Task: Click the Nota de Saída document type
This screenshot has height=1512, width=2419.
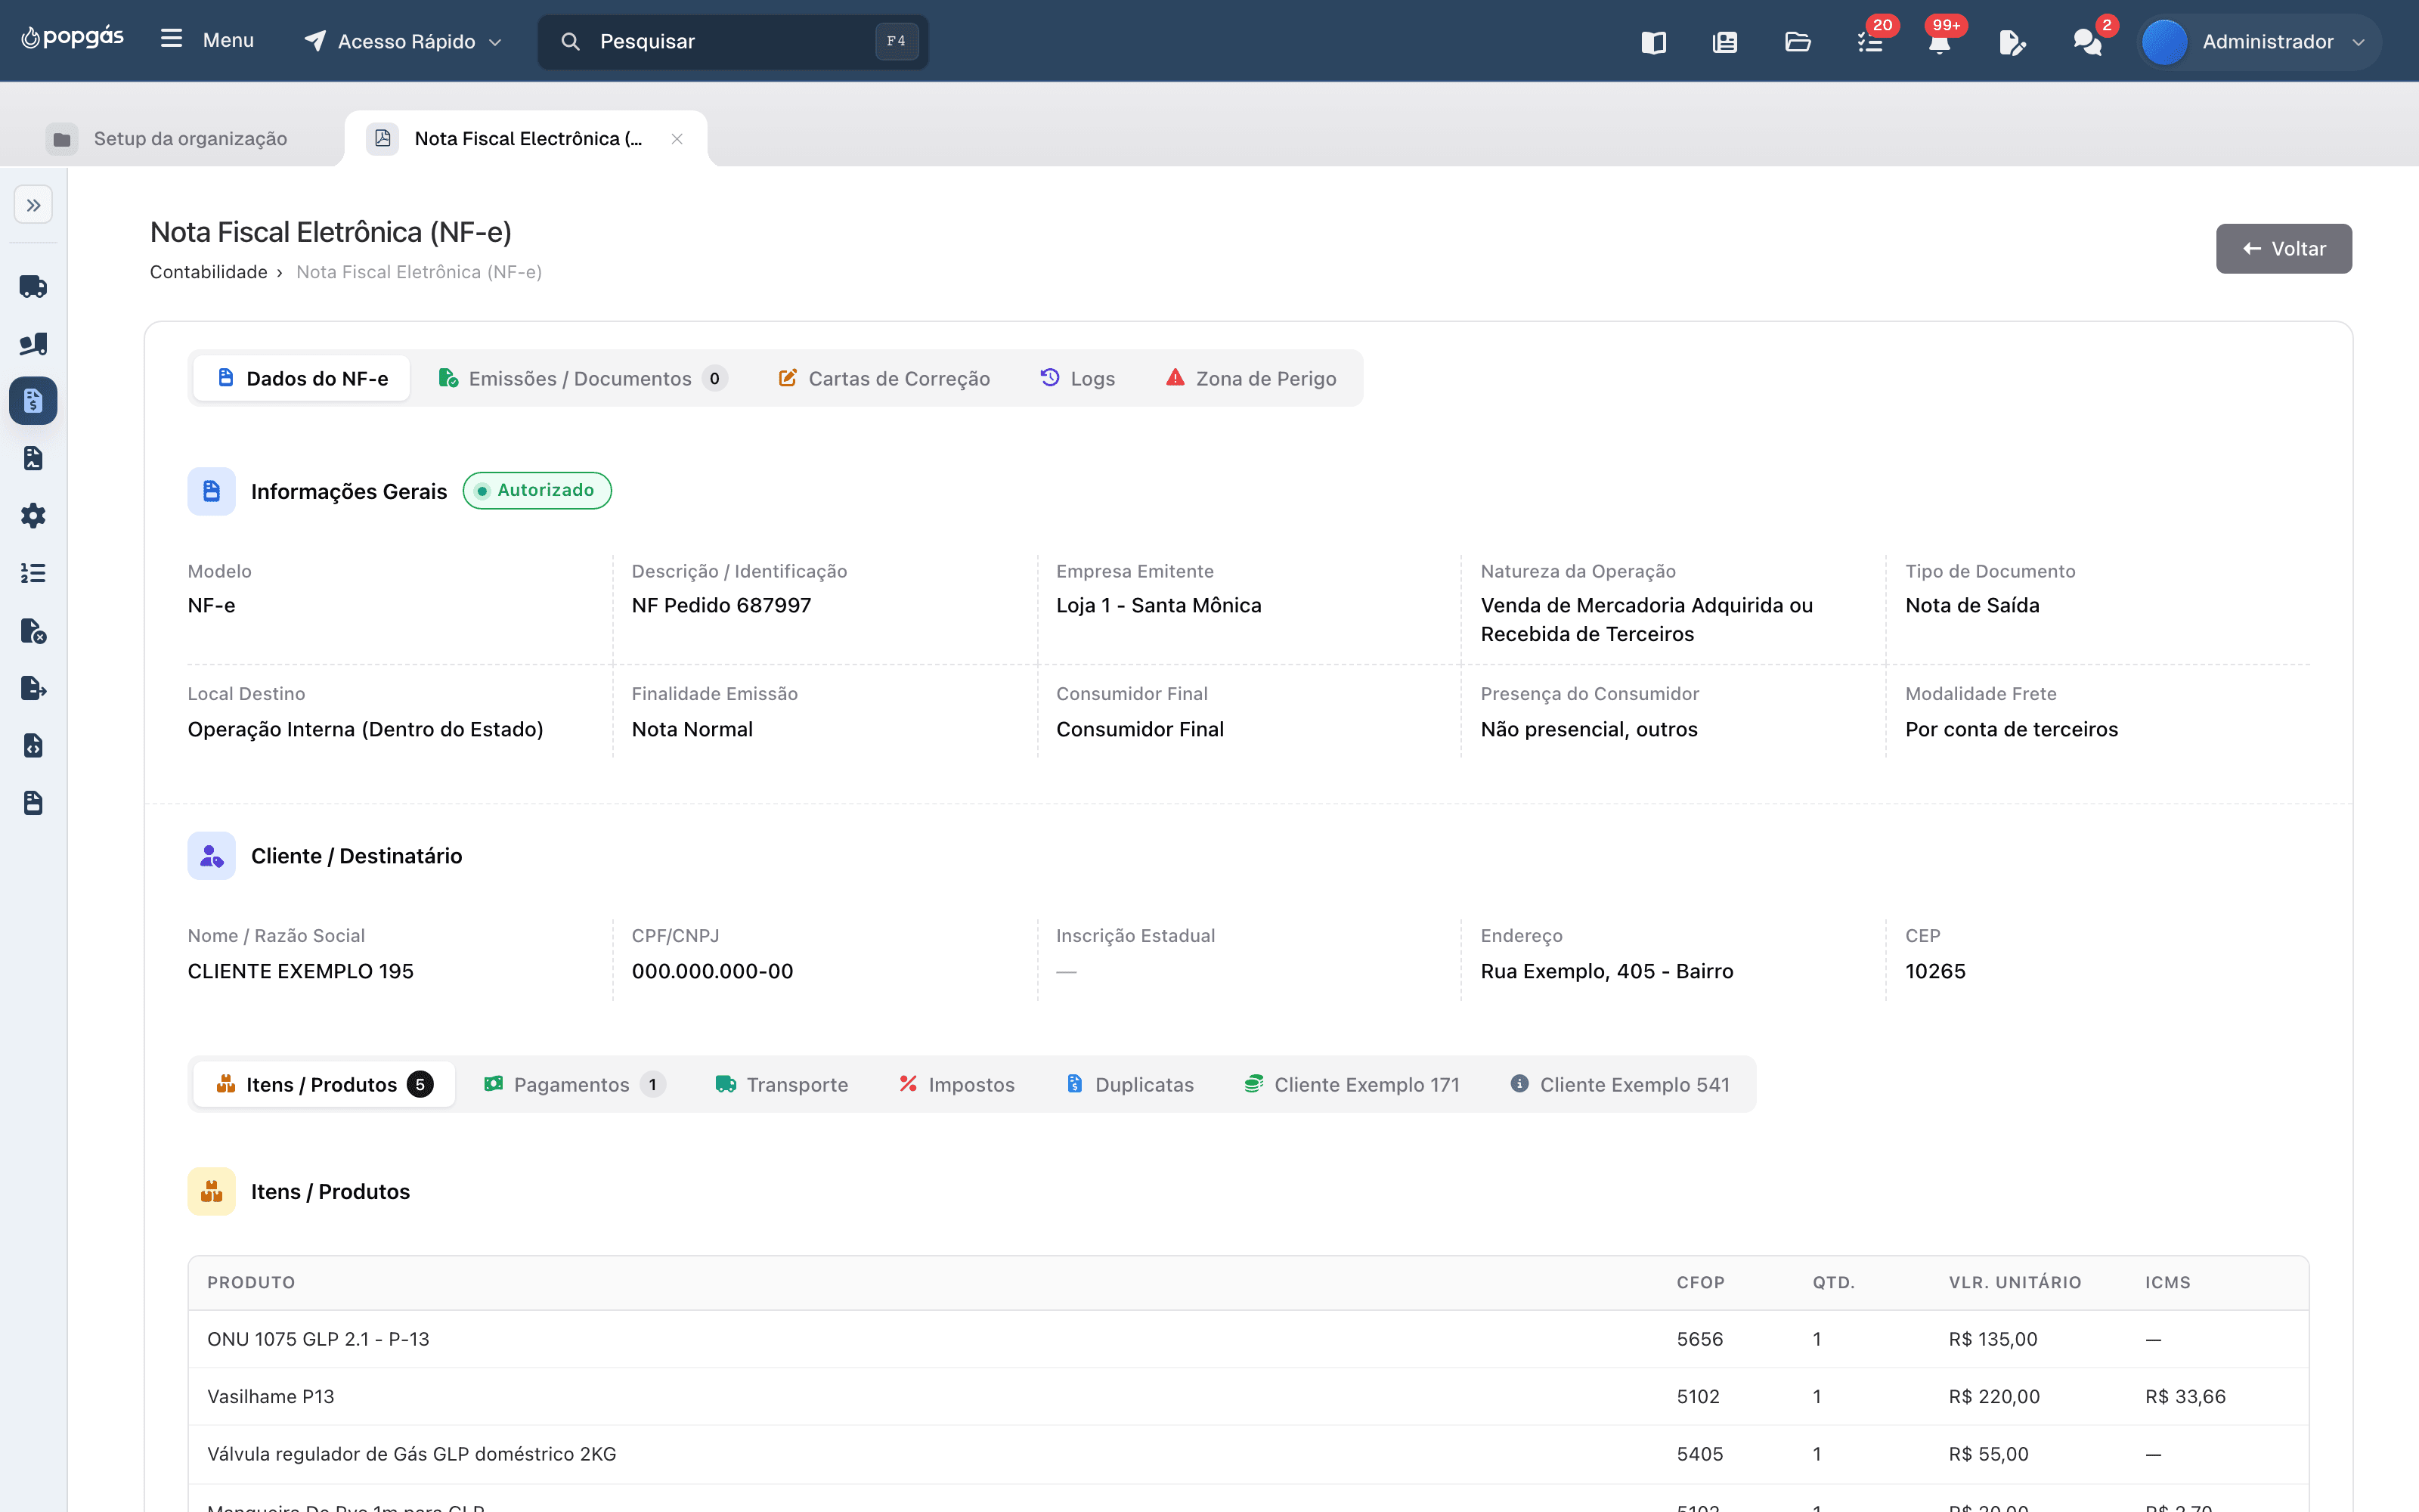Action: pos(1972,605)
